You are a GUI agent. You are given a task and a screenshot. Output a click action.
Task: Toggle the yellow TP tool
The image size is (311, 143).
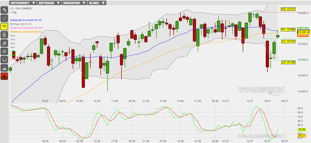point(4,26)
